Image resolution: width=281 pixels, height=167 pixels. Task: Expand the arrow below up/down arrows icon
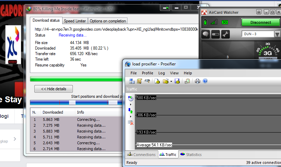pyautogui.click(x=131, y=116)
